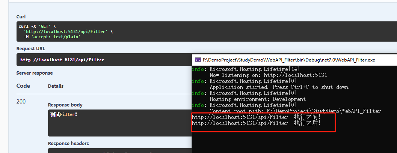Screen dimensions: 397x153
Task: Click the console window's application icon
Action: [x=197, y=60]
